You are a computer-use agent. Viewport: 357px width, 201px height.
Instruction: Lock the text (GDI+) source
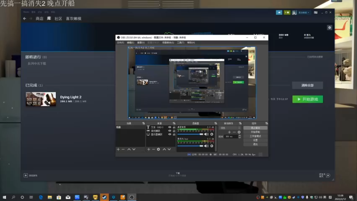point(174,127)
